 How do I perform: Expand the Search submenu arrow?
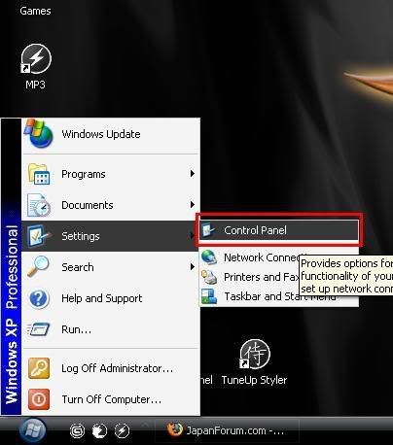point(193,267)
